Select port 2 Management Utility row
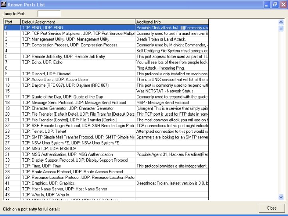Screen dimensions: 288x216 pos(106,39)
